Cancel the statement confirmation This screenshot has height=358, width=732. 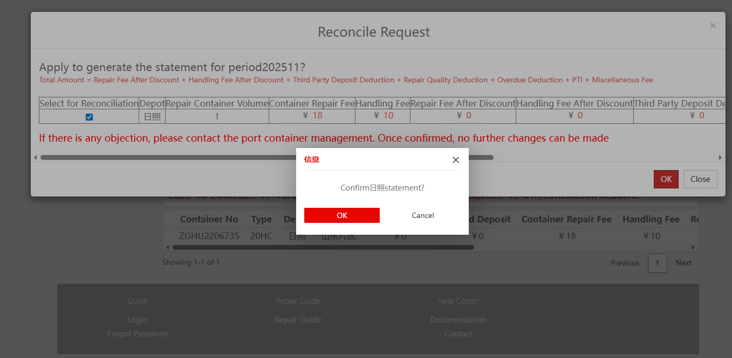click(422, 215)
